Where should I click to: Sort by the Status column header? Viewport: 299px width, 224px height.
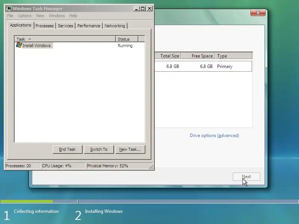point(127,39)
